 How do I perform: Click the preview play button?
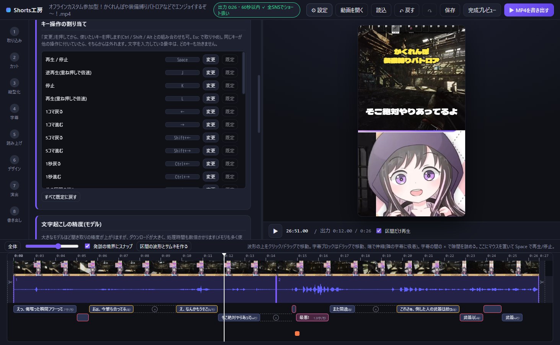[x=275, y=231]
